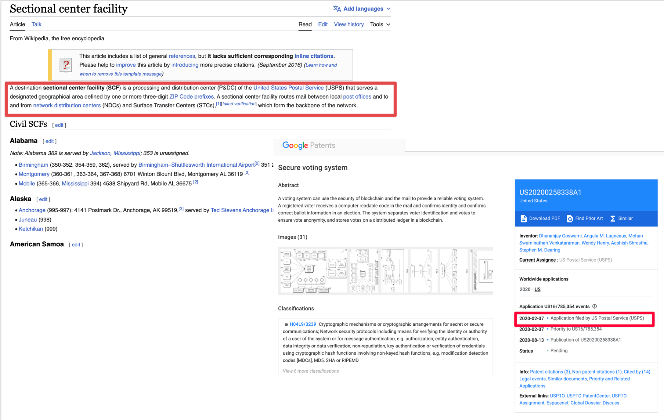The height and width of the screenshot is (420, 664).
Task: Click the help icon beside application events
Action: 595,306
